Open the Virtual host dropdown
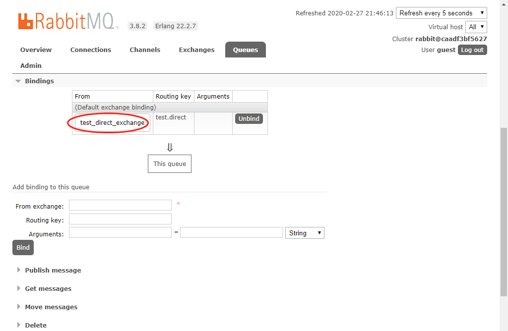The height and width of the screenshot is (331, 508). [476, 27]
